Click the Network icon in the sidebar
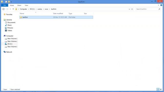164x92 pixels. pos(5,52)
